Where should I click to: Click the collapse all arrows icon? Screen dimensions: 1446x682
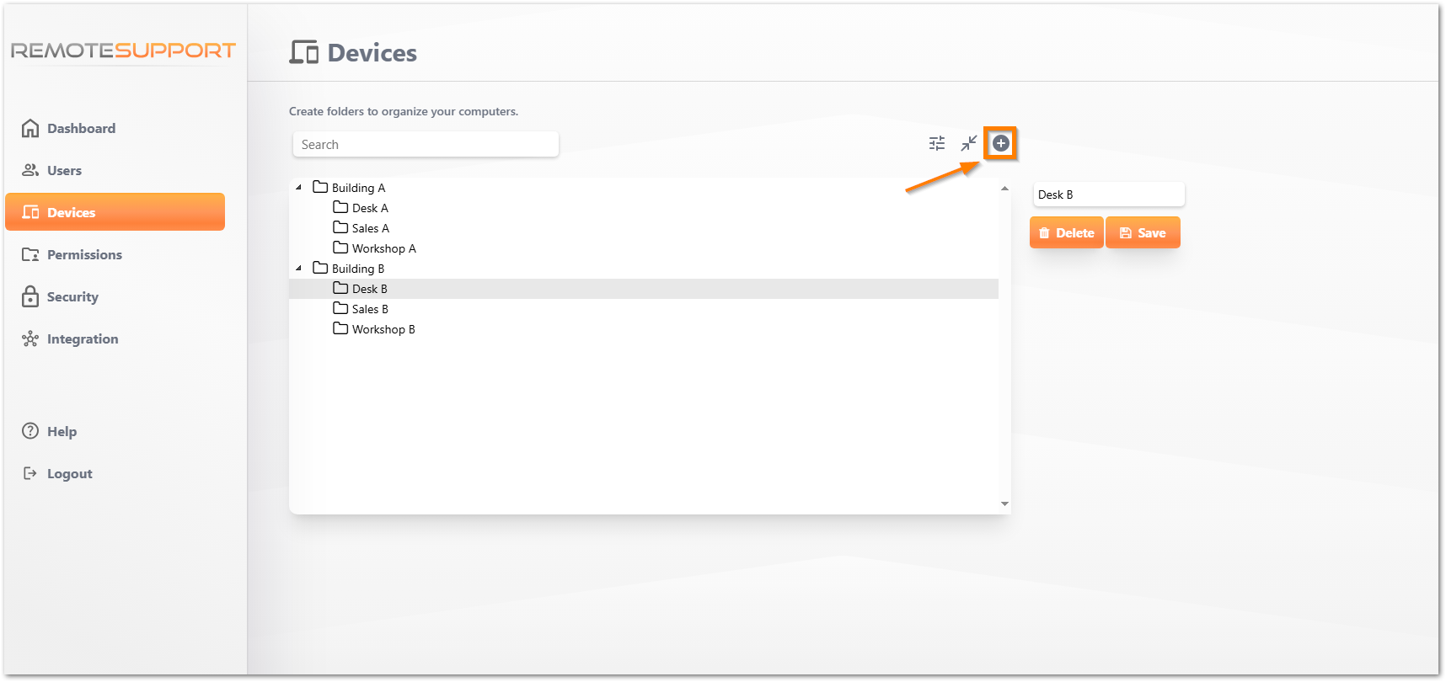point(969,143)
